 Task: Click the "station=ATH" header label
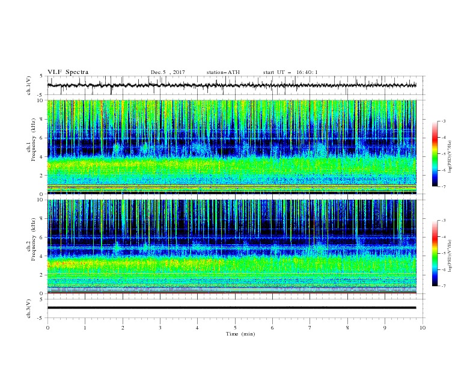click(x=223, y=72)
